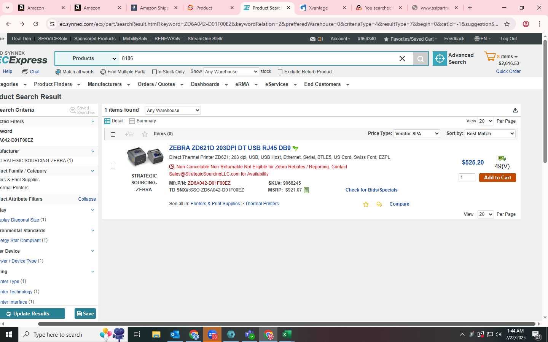Check the In Stock Only box
Screen dimensions: 548x342
pos(155,72)
